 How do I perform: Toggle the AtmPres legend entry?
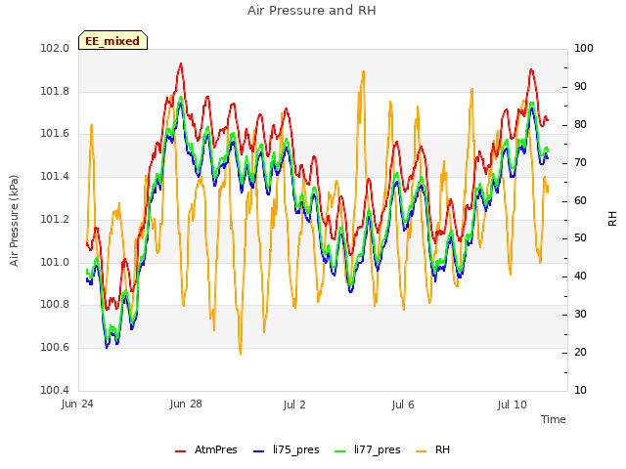point(206,449)
